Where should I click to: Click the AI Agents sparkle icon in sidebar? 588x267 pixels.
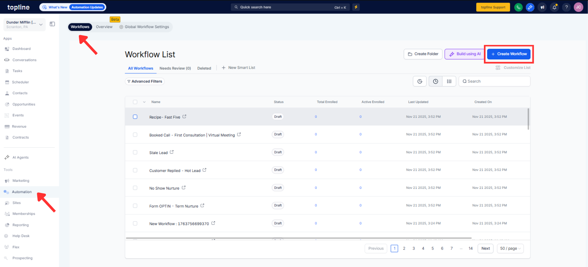(7, 158)
